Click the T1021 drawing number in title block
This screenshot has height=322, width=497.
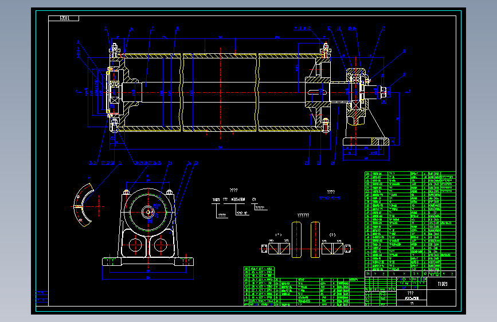(x=442, y=284)
